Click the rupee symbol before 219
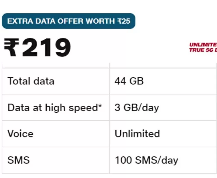Viewport: 217px width, 178px height. (11, 47)
